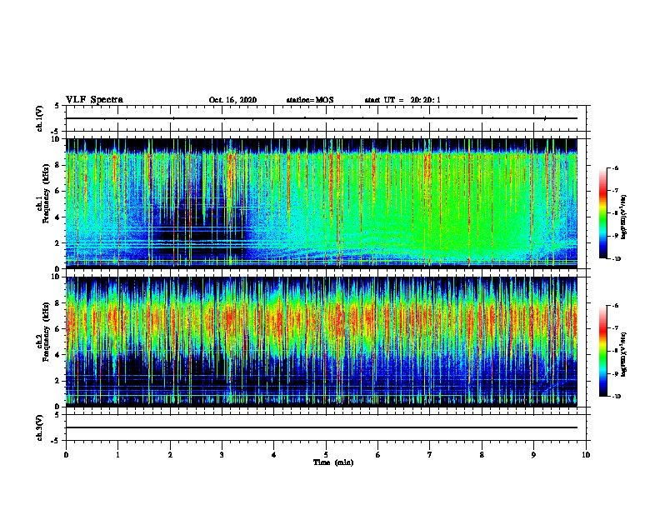The height and width of the screenshot is (510, 660).
Task: Click the "4" kHz tick of the ch.2 spectrogram
Action: tap(57, 355)
